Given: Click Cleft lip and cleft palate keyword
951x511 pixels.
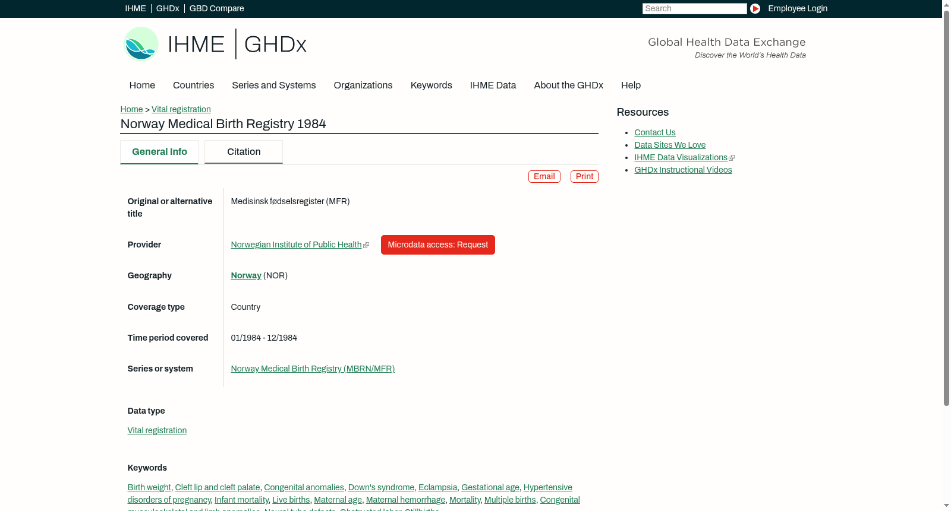Looking at the screenshot, I should pyautogui.click(x=218, y=488).
